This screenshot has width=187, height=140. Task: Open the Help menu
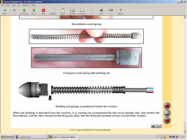pyautogui.click(x=33, y=5)
